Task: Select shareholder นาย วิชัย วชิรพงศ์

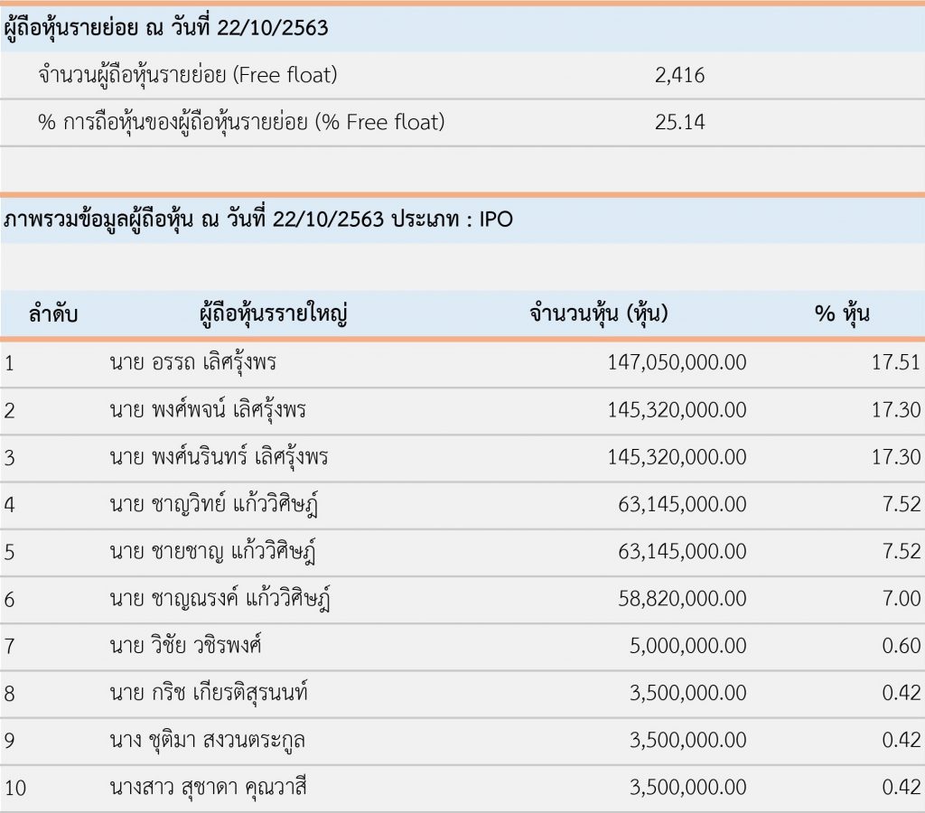Action: (x=185, y=645)
